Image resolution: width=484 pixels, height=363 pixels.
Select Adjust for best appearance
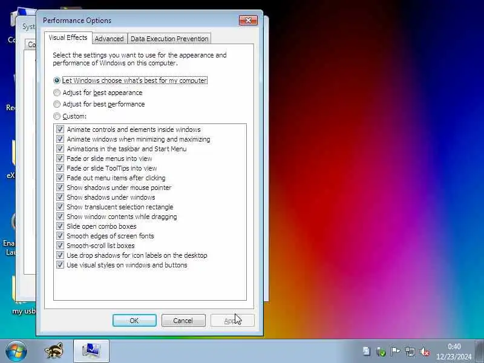coord(98,93)
